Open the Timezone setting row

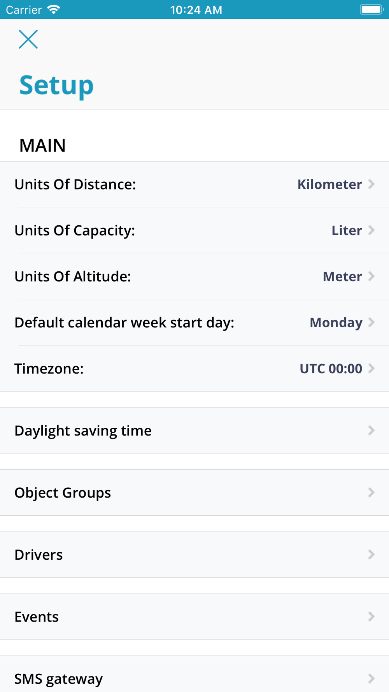49,369
